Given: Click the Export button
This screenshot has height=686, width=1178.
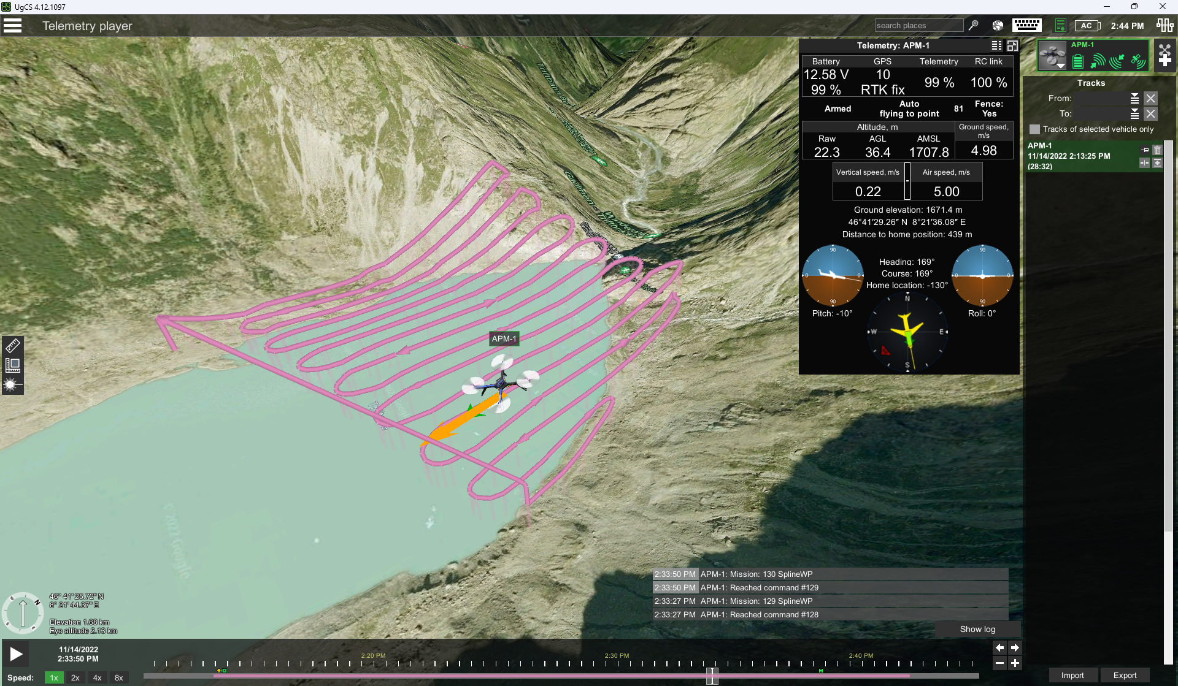Looking at the screenshot, I should pyautogui.click(x=1125, y=674).
